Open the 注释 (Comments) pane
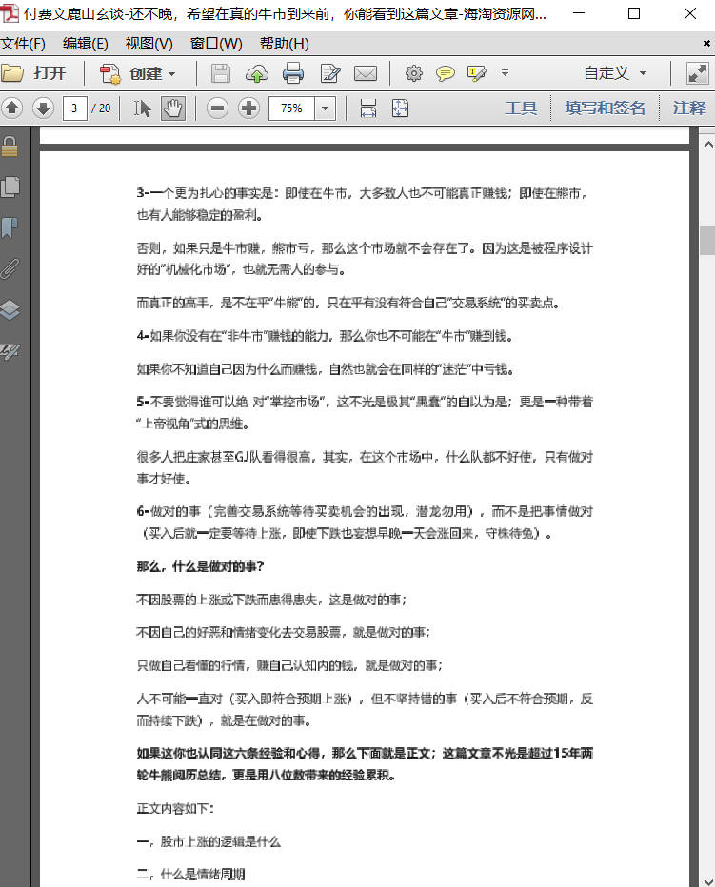The height and width of the screenshot is (887, 715). pos(689,108)
